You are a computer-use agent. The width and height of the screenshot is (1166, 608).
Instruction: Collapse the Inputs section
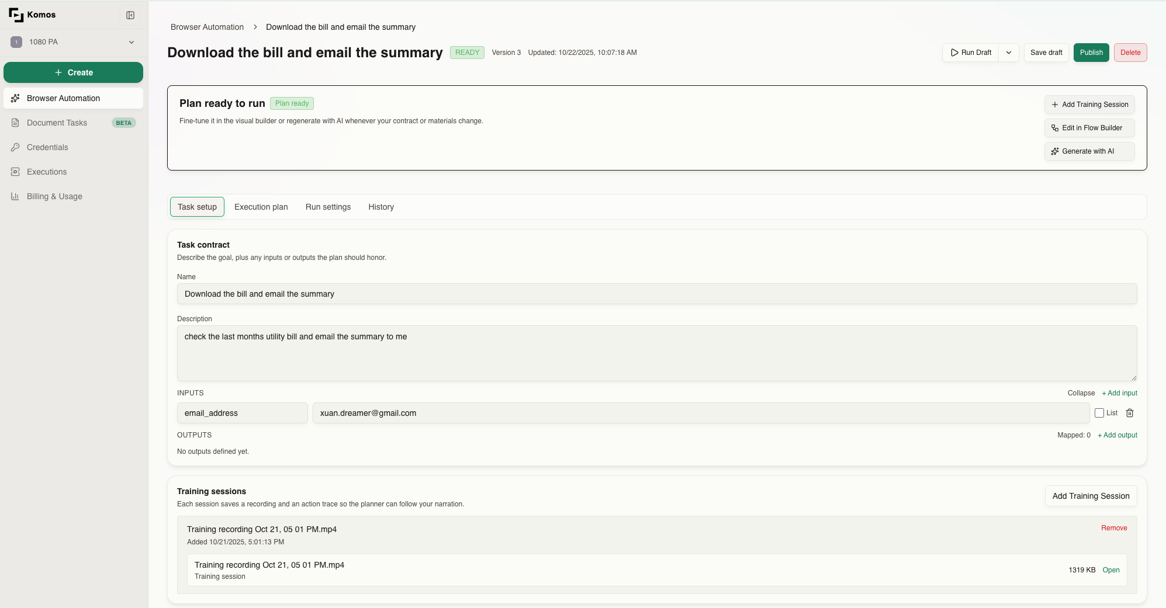(x=1081, y=393)
